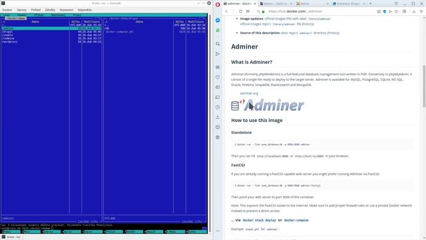The height and width of the screenshot is (240, 426).
Task: Click Modifikace column header in left panel
Action: tap(92, 22)
